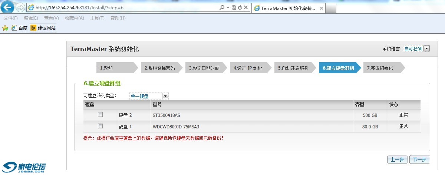Click the red 提示 warning text
This screenshot has height=175, width=445.
pos(154,138)
